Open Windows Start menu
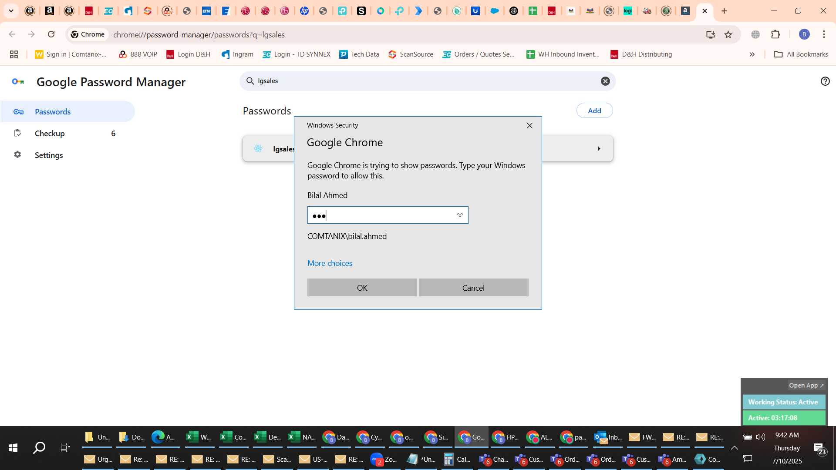Image resolution: width=836 pixels, height=470 pixels. click(13, 448)
